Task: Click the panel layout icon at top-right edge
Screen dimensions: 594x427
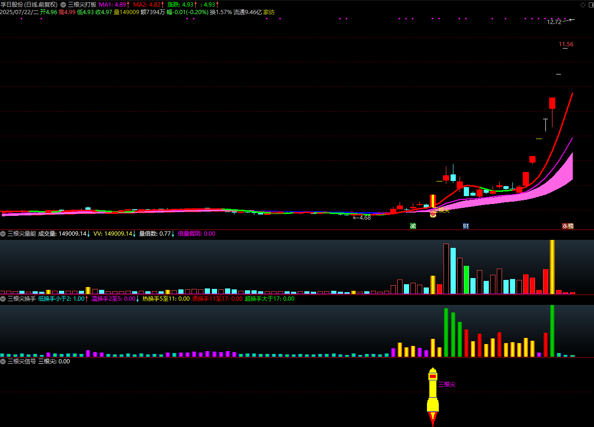Action: pos(589,4)
